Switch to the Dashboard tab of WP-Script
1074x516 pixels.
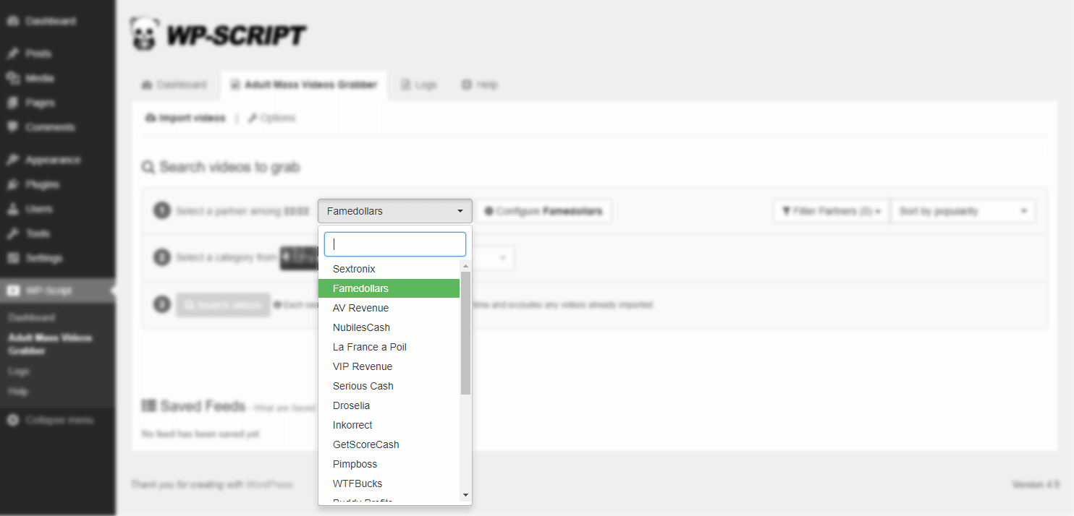pyautogui.click(x=174, y=85)
